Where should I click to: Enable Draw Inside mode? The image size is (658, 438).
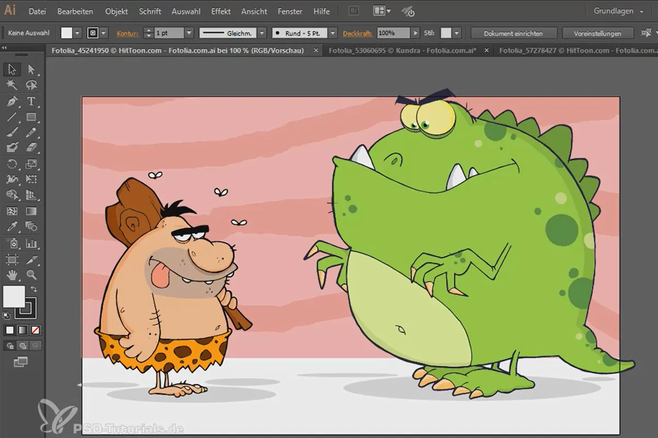[35, 345]
